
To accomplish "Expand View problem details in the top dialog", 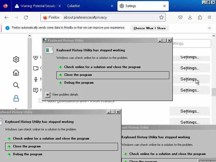I will (x=48, y=95).
